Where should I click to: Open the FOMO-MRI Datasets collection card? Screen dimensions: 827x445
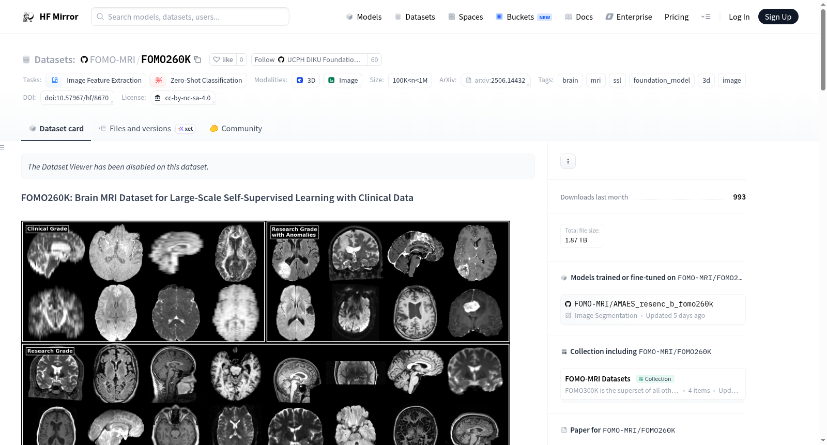pos(653,384)
